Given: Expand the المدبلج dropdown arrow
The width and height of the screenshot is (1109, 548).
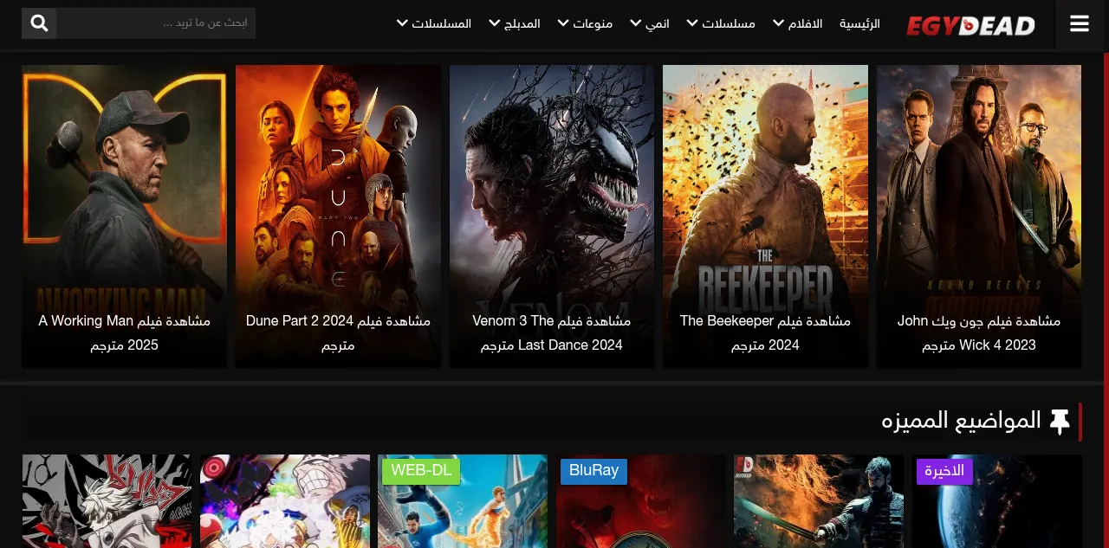Looking at the screenshot, I should [x=495, y=23].
